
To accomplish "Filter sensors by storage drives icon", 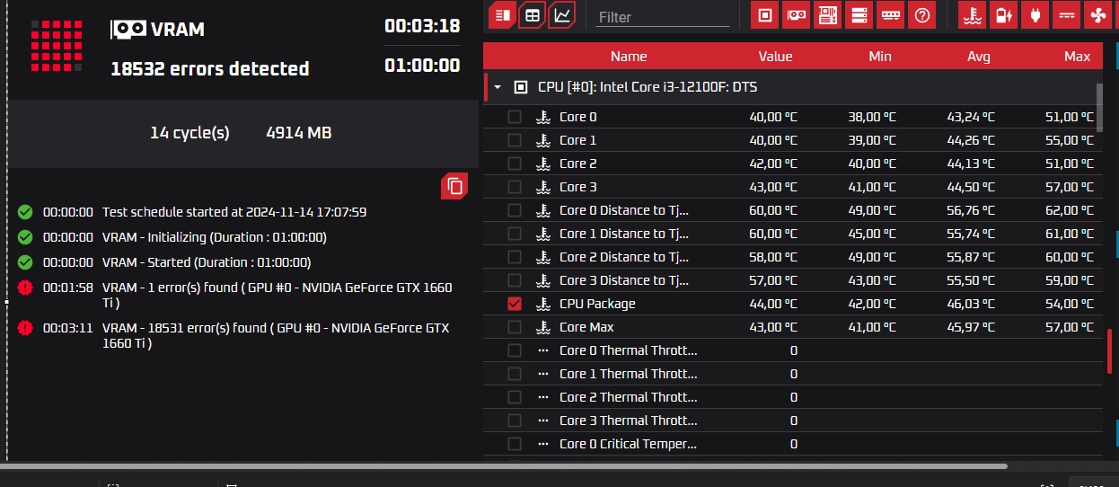I will click(x=859, y=15).
